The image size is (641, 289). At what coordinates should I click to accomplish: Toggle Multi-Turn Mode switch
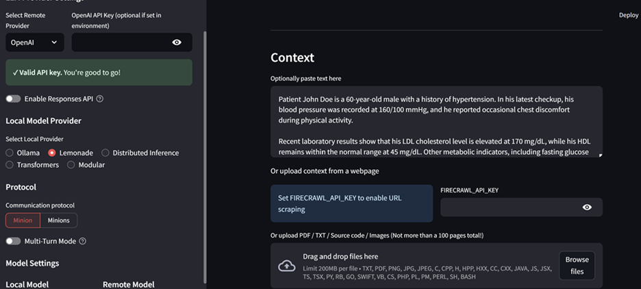click(x=13, y=241)
